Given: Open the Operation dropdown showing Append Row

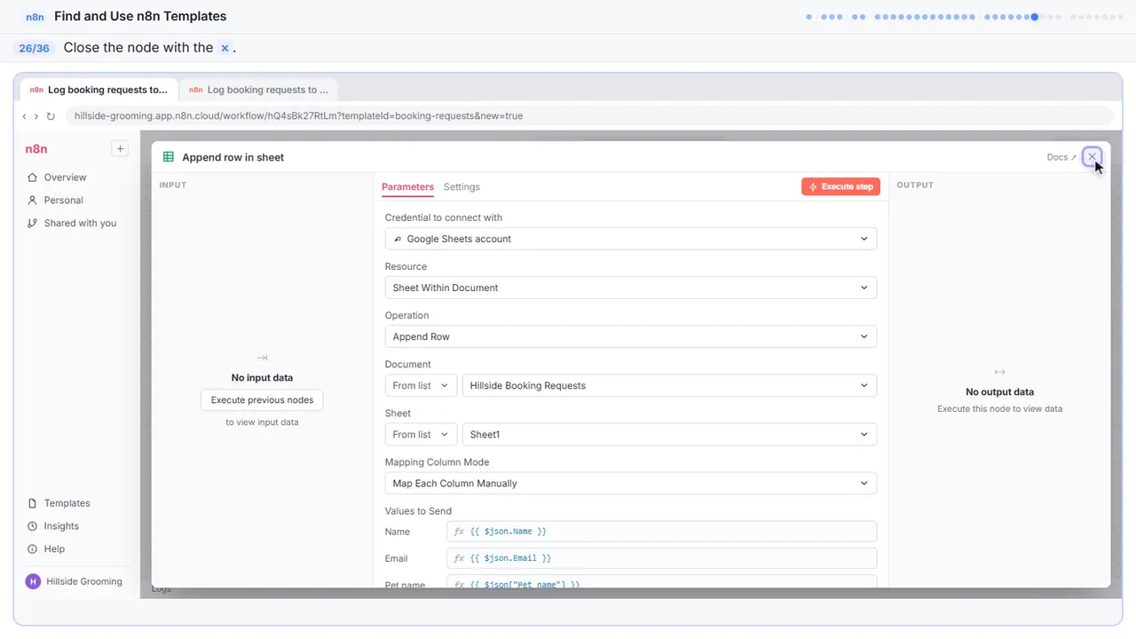Looking at the screenshot, I should tap(631, 336).
